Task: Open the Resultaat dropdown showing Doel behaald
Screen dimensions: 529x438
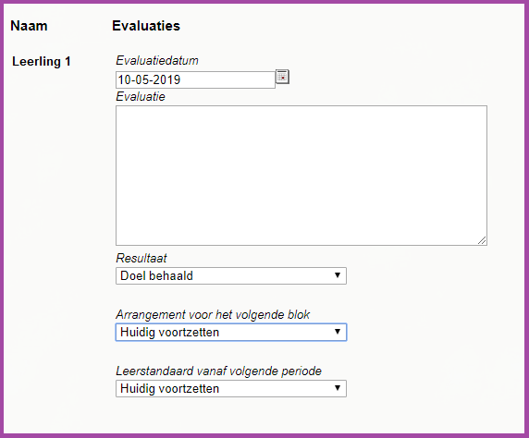Action: pos(231,275)
